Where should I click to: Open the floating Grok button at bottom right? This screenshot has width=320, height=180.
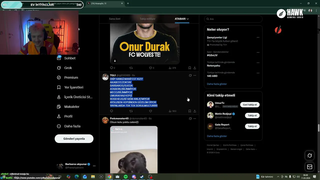(x=309, y=156)
